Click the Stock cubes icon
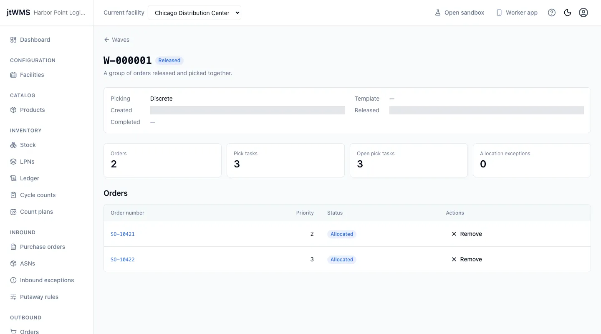The width and height of the screenshot is (601, 334). [13, 145]
